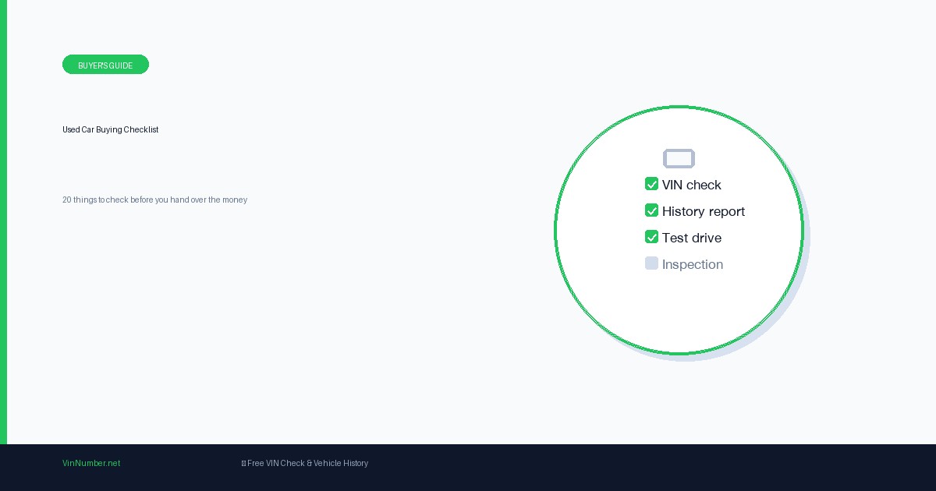Viewport: 936px width, 491px height.
Task: Uncheck the Test drive checkbox
Action: coord(651,237)
